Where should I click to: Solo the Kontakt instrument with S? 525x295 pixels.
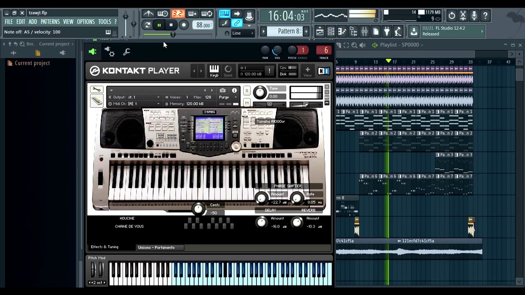247,91
